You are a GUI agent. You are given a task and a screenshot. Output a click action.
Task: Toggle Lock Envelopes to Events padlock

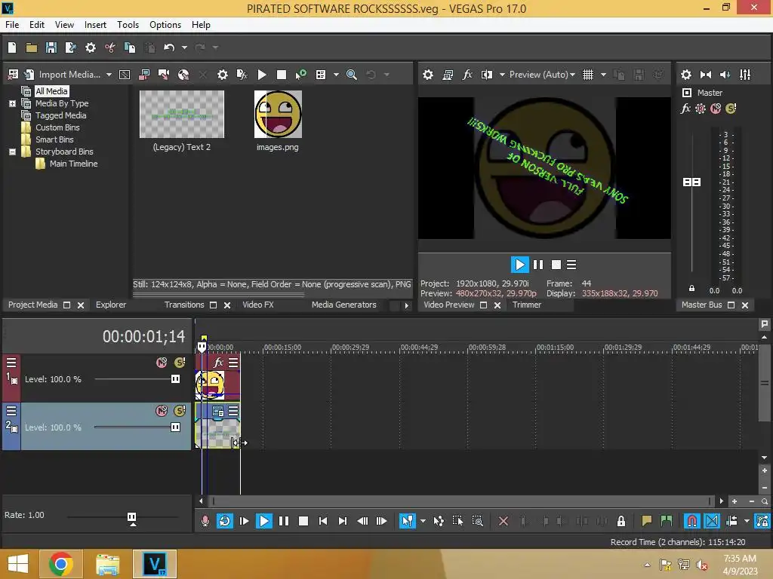click(x=621, y=521)
